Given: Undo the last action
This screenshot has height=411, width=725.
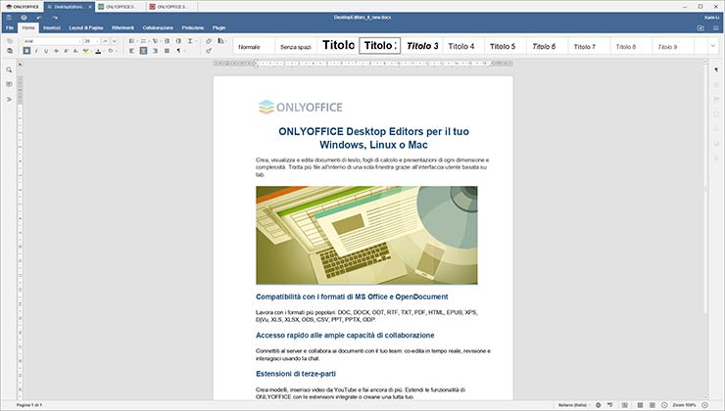Looking at the screenshot, I should tap(39, 17).
